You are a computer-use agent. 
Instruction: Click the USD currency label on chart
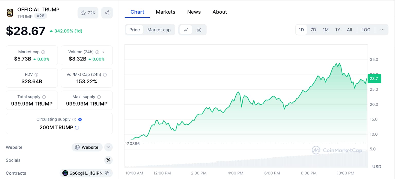377,167
